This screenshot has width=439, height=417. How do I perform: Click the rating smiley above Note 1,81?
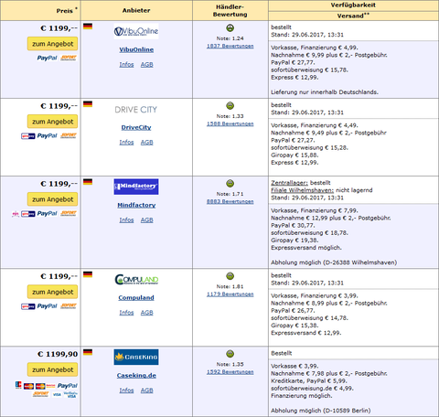pyautogui.click(x=230, y=276)
